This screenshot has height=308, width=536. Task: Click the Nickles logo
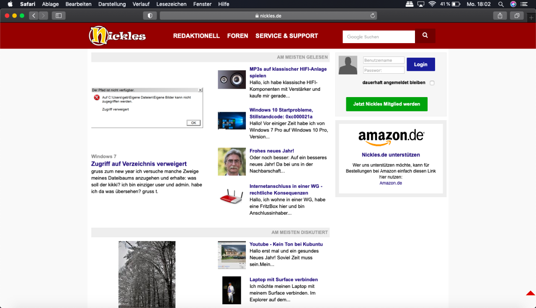pos(117,36)
